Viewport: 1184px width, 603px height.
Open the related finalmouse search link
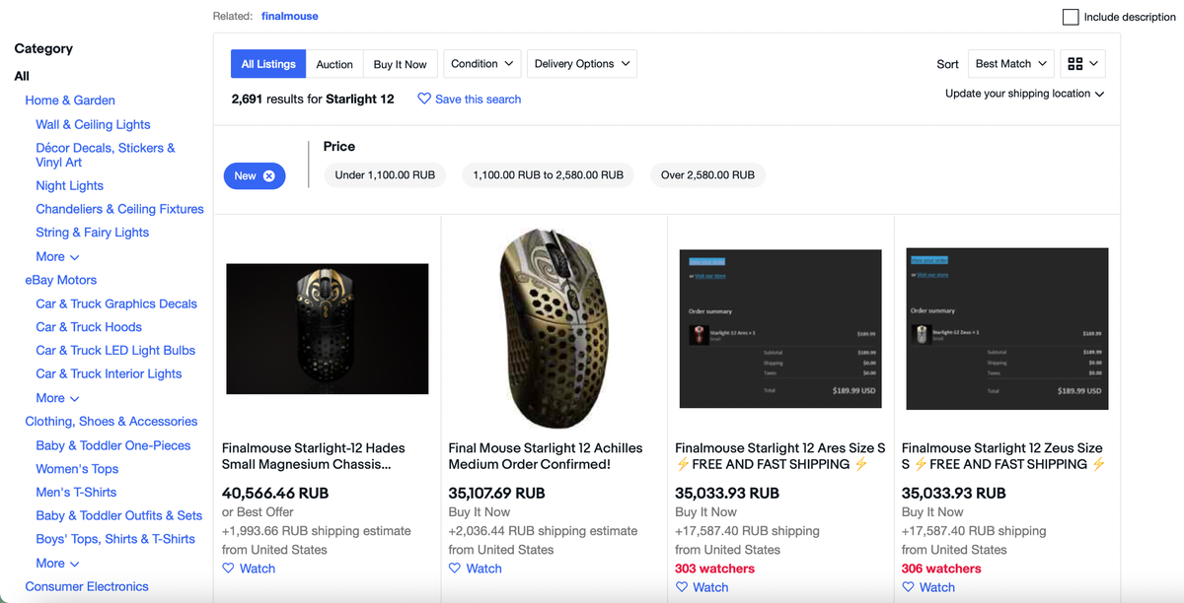click(290, 17)
